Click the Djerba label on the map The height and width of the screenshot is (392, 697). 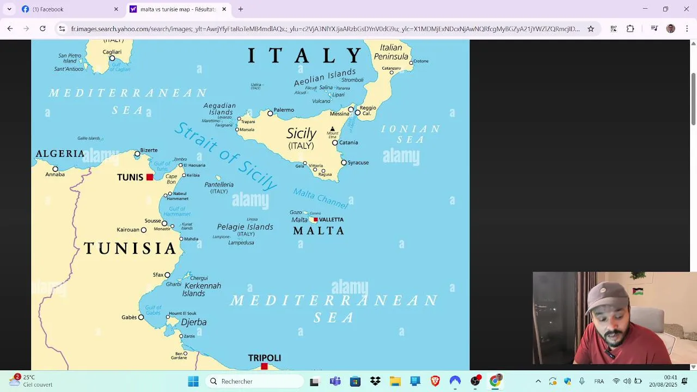(194, 322)
